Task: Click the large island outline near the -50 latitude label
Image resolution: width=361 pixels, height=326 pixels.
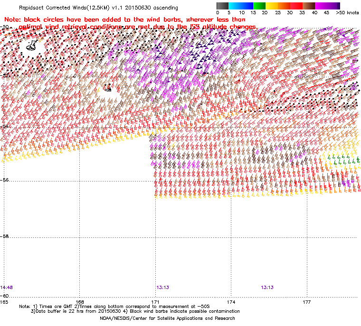Action: click(31, 45)
